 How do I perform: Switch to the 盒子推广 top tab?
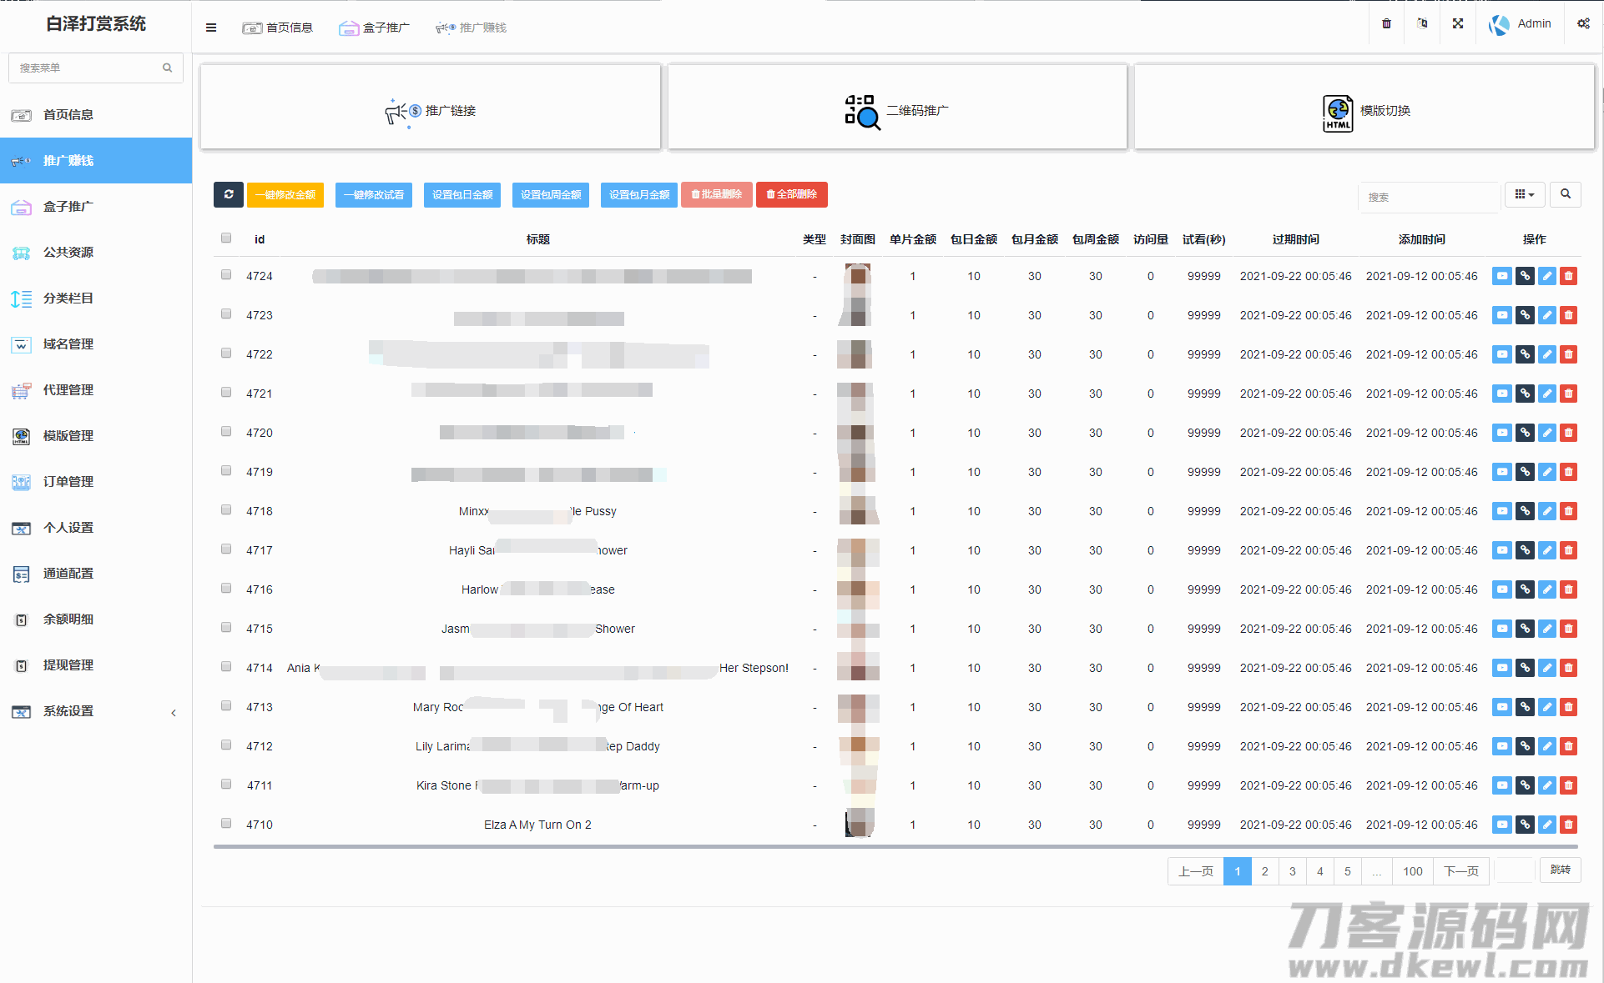click(375, 28)
